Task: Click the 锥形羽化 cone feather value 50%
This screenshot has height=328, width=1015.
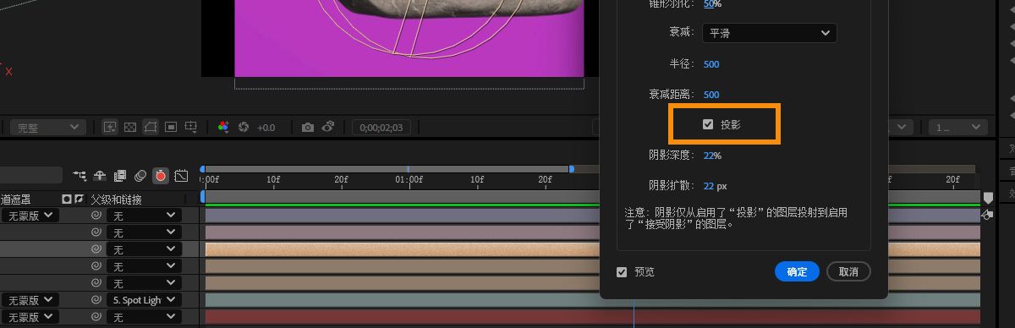Action: click(x=712, y=4)
